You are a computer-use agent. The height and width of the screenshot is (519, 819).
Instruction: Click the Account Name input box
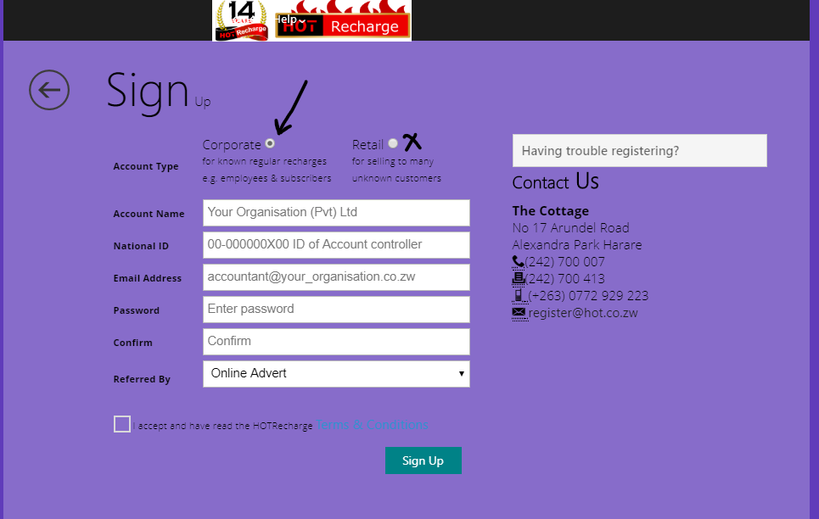(335, 213)
